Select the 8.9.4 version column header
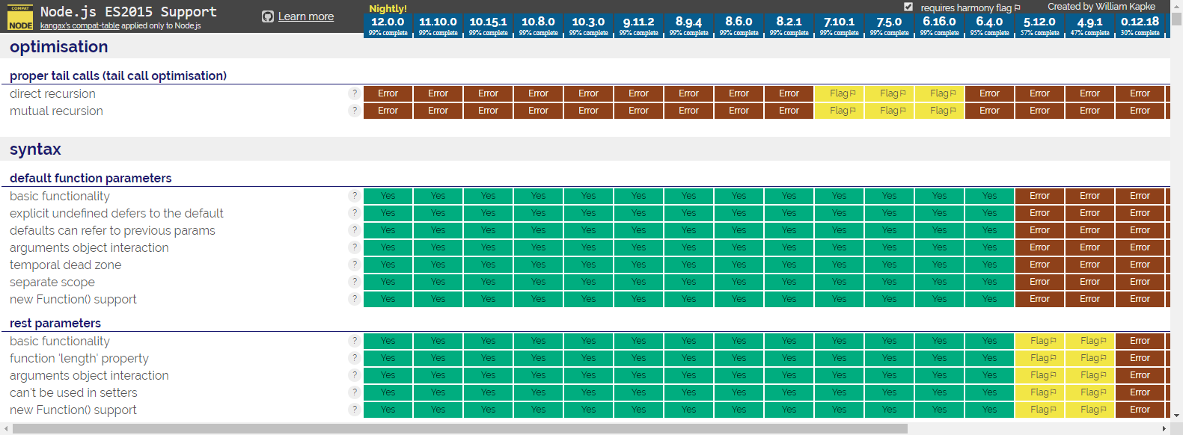The image size is (1183, 435). click(x=688, y=25)
